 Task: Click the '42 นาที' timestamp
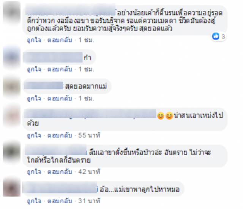(x=89, y=172)
